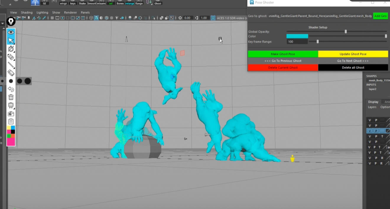Select the line drawing tool
Image resolution: width=390 pixels, height=209 pixels.
click(11, 65)
